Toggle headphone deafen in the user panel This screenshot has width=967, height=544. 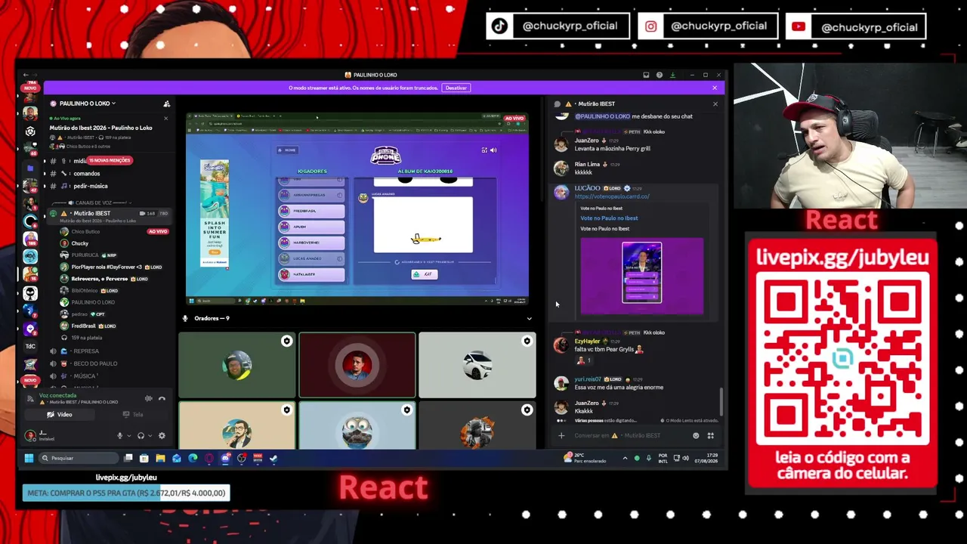141,436
